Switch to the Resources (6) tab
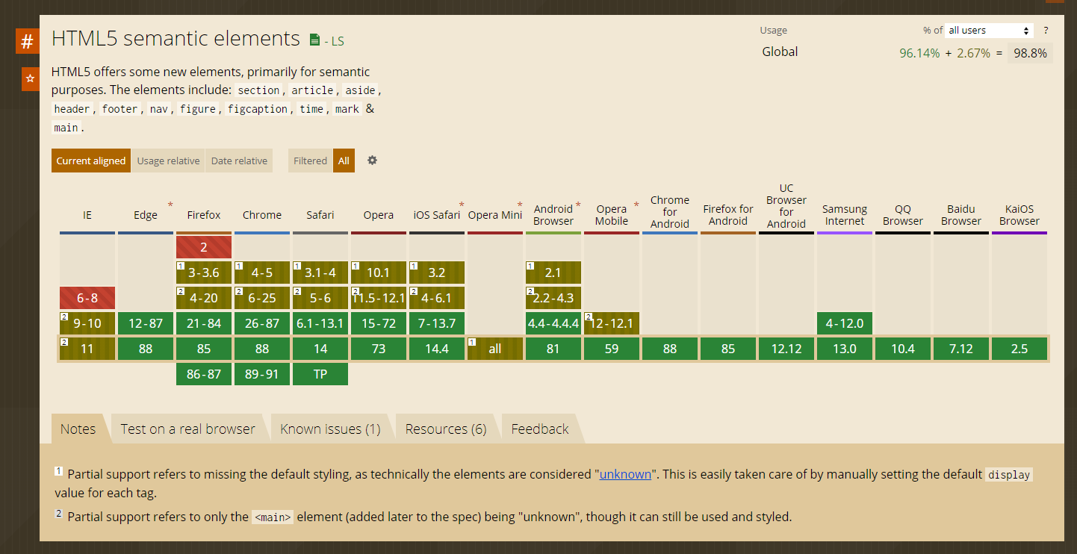Screen dimensions: 1077x554 pyautogui.click(x=445, y=429)
